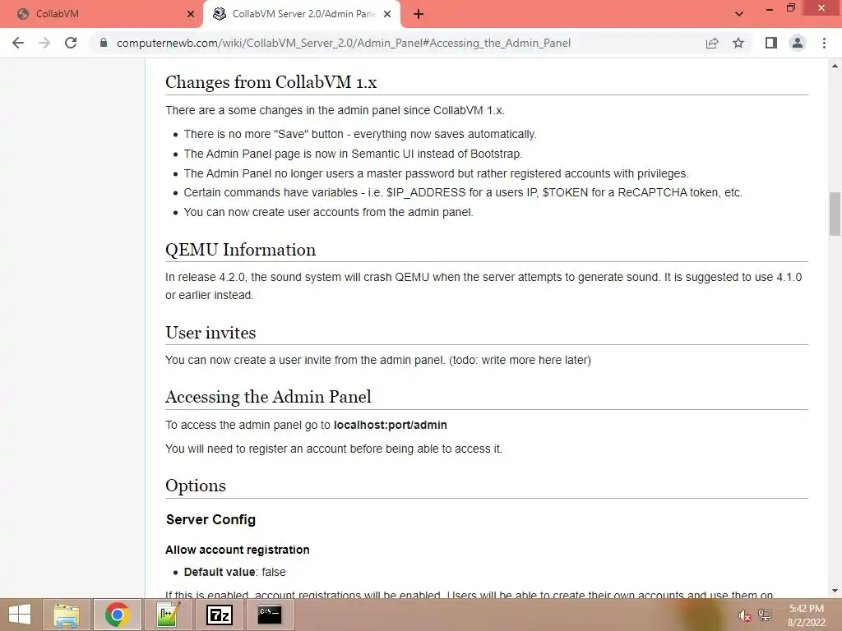The image size is (842, 631).
Task: Click the bullet about creating user accounts
Action: (x=329, y=213)
